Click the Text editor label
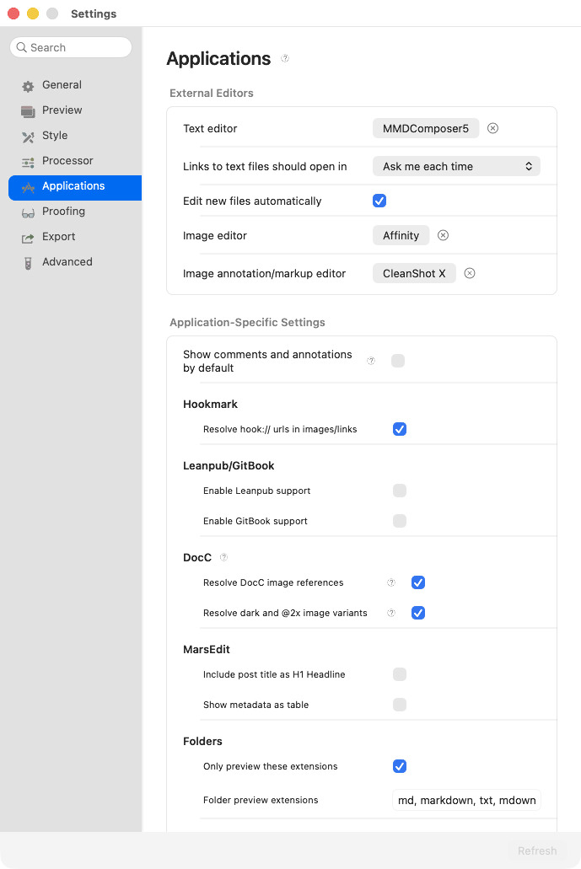Viewport: 581px width, 869px height. click(x=210, y=129)
